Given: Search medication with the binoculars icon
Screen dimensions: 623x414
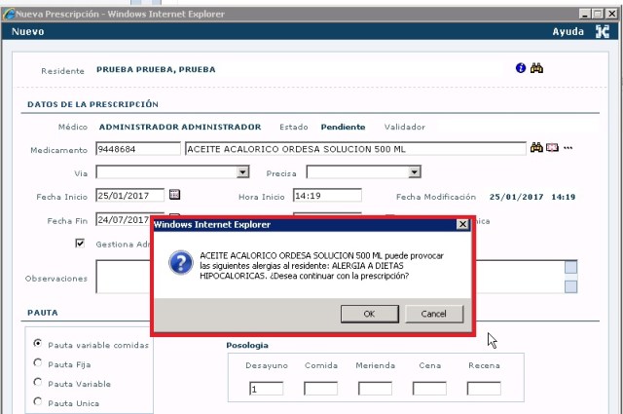Looking at the screenshot, I should tap(536, 148).
